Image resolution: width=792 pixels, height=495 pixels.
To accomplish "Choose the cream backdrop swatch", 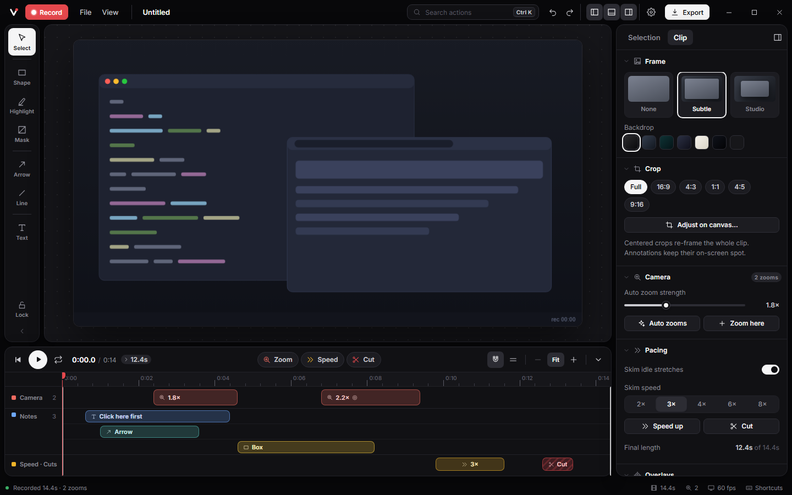I will [702, 142].
